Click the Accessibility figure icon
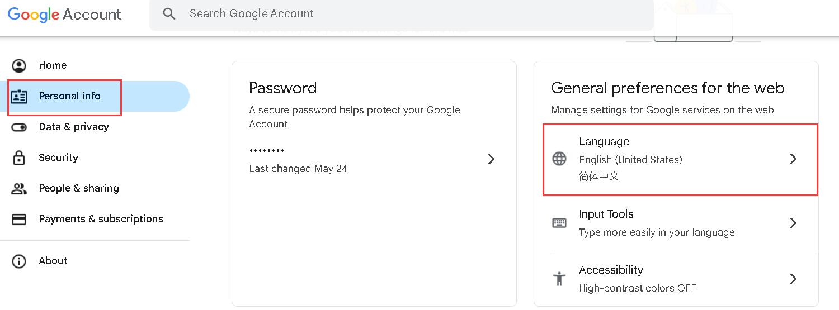The width and height of the screenshot is (839, 310). 559,278
